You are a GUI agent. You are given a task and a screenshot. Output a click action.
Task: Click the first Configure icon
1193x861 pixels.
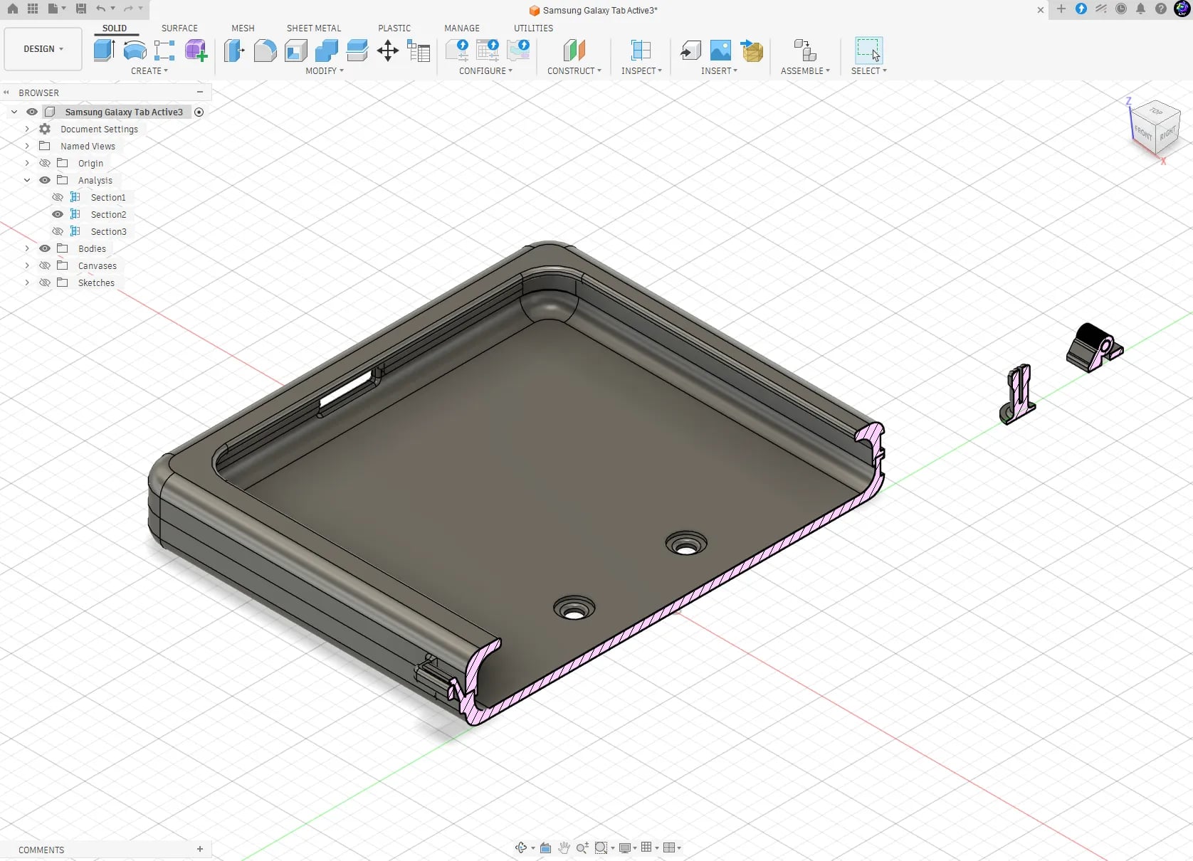(x=457, y=51)
